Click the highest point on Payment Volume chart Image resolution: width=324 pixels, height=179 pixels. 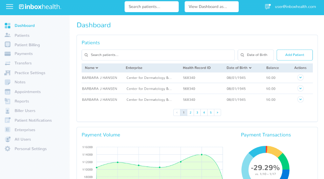(202, 154)
